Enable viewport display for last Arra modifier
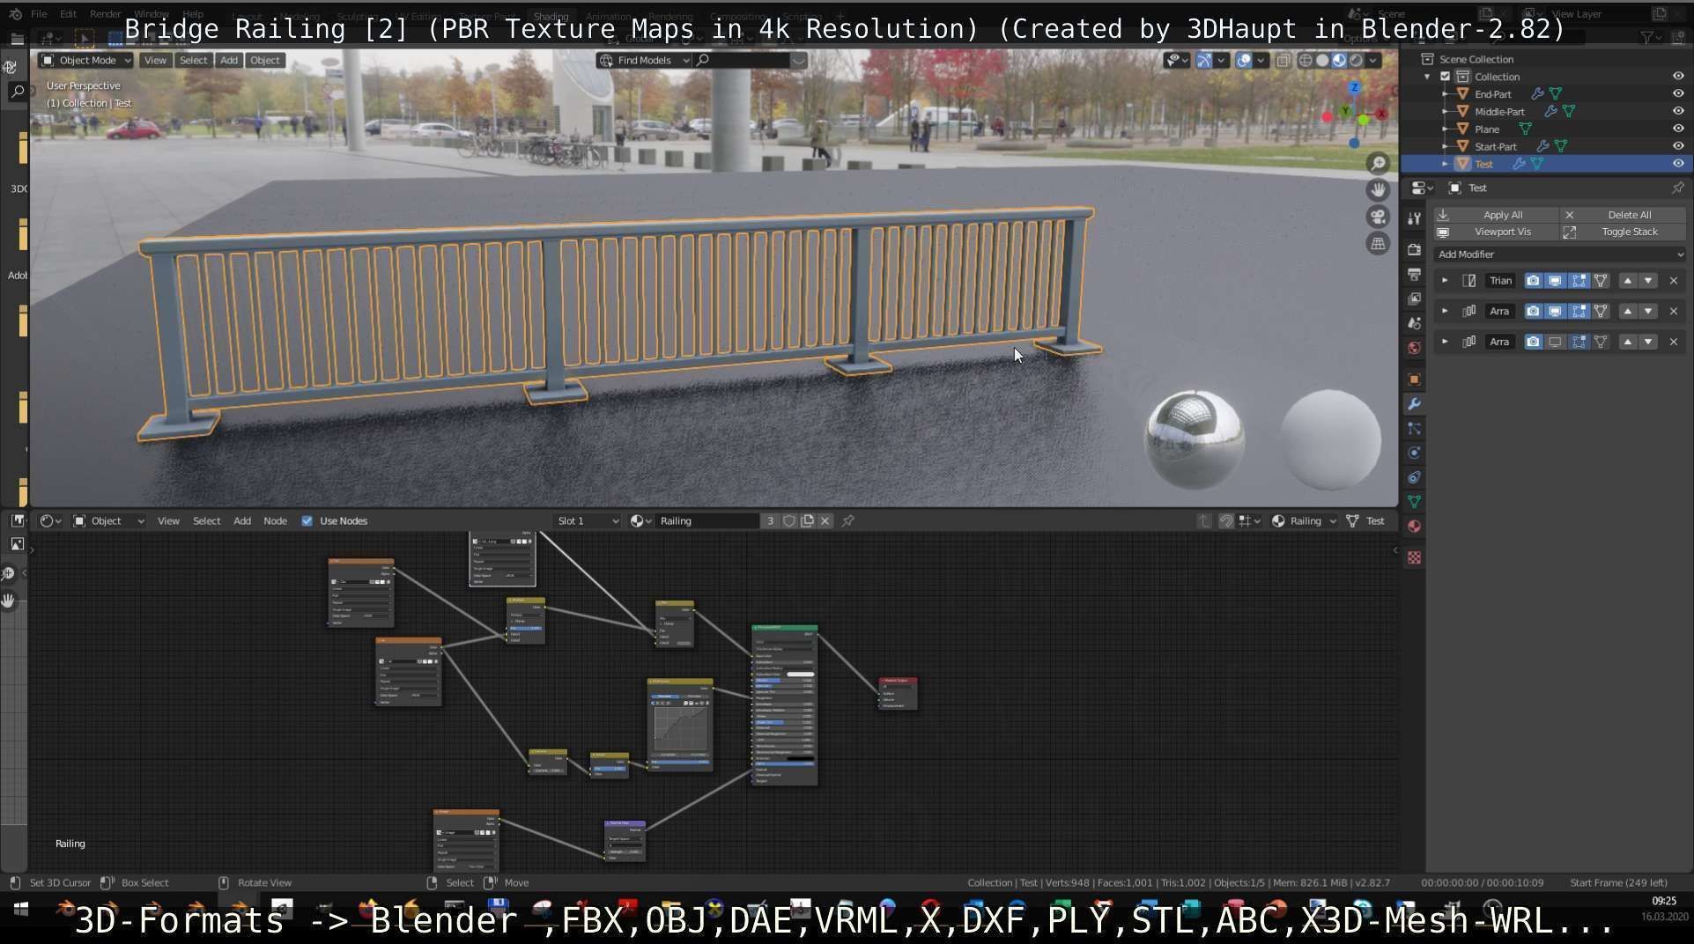This screenshot has height=944, width=1694. pyautogui.click(x=1555, y=342)
